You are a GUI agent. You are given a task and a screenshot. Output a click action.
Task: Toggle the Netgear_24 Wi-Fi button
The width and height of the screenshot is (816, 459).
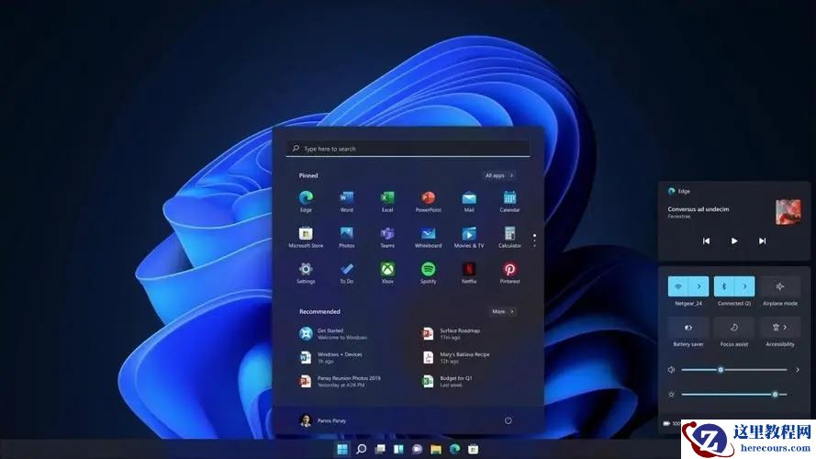(x=678, y=286)
